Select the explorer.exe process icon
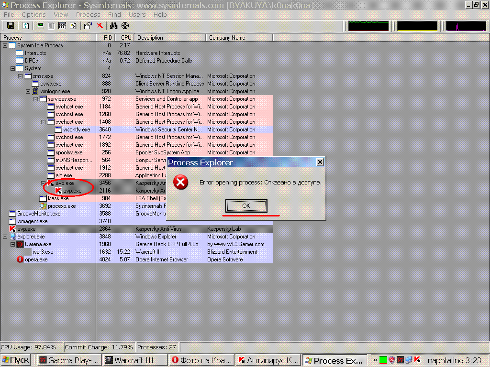This screenshot has height=367, width=490. tap(12, 237)
